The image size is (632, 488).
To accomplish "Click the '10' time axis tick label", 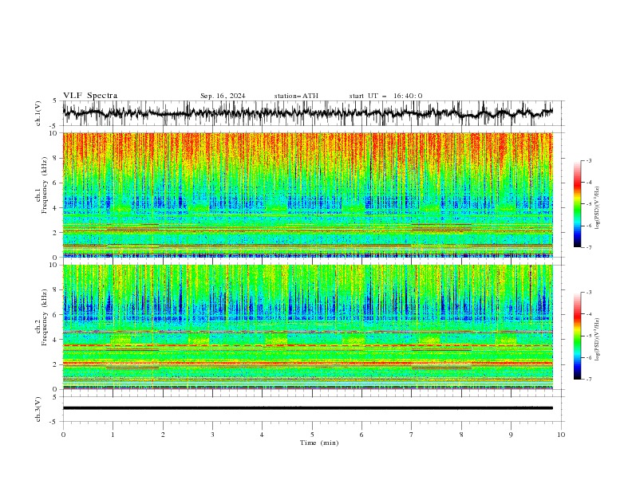I will 561,435.
